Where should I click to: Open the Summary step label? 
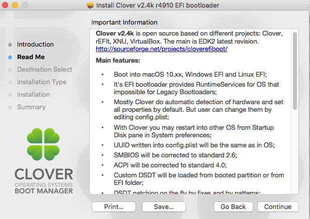point(31,107)
